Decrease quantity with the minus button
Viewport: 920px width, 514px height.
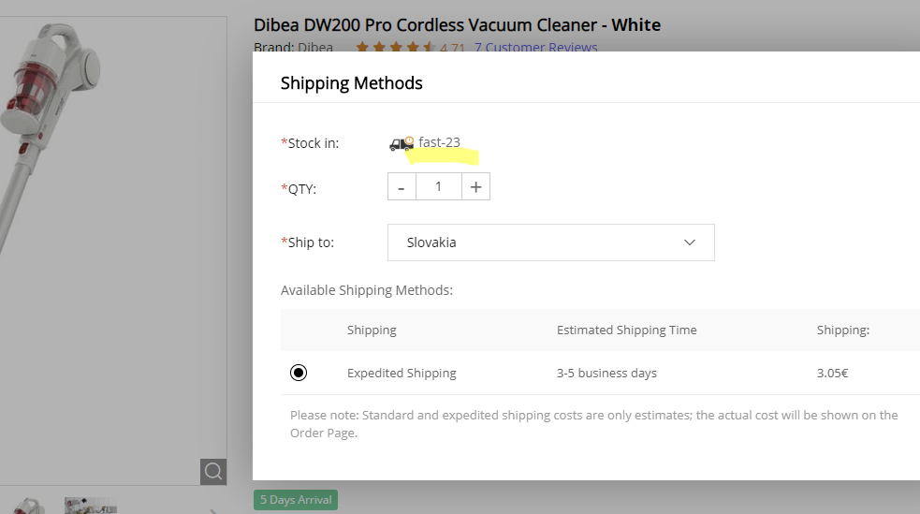402,187
